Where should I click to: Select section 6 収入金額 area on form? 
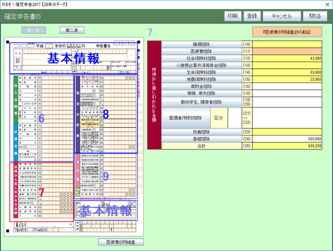point(42,118)
